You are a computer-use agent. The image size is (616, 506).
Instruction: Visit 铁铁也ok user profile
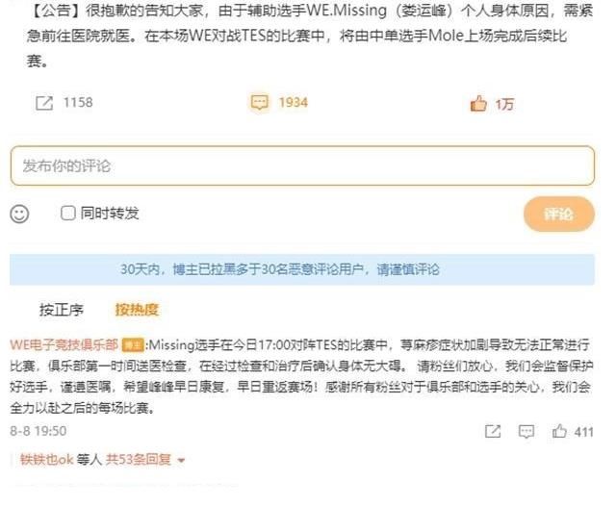[x=47, y=459]
